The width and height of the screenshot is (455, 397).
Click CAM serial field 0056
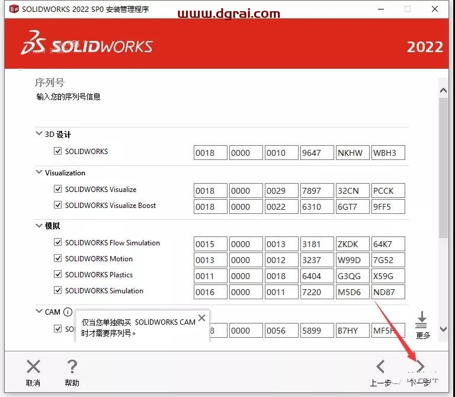pyautogui.click(x=281, y=331)
